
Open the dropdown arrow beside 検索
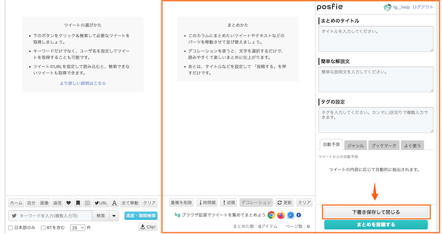pyautogui.click(x=114, y=215)
